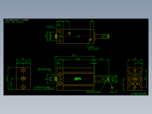Select the "10.2" vertical dimension
152x114 pixels.
tap(50, 34)
